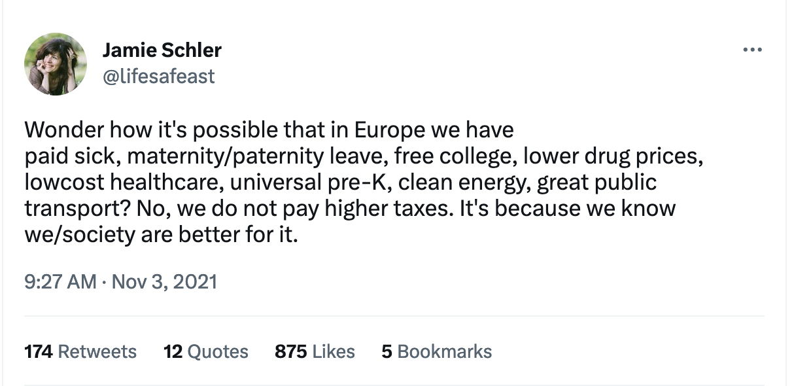This screenshot has height=386, width=794.
Task: Click the tweet's first line about Europe
Action: [x=269, y=130]
